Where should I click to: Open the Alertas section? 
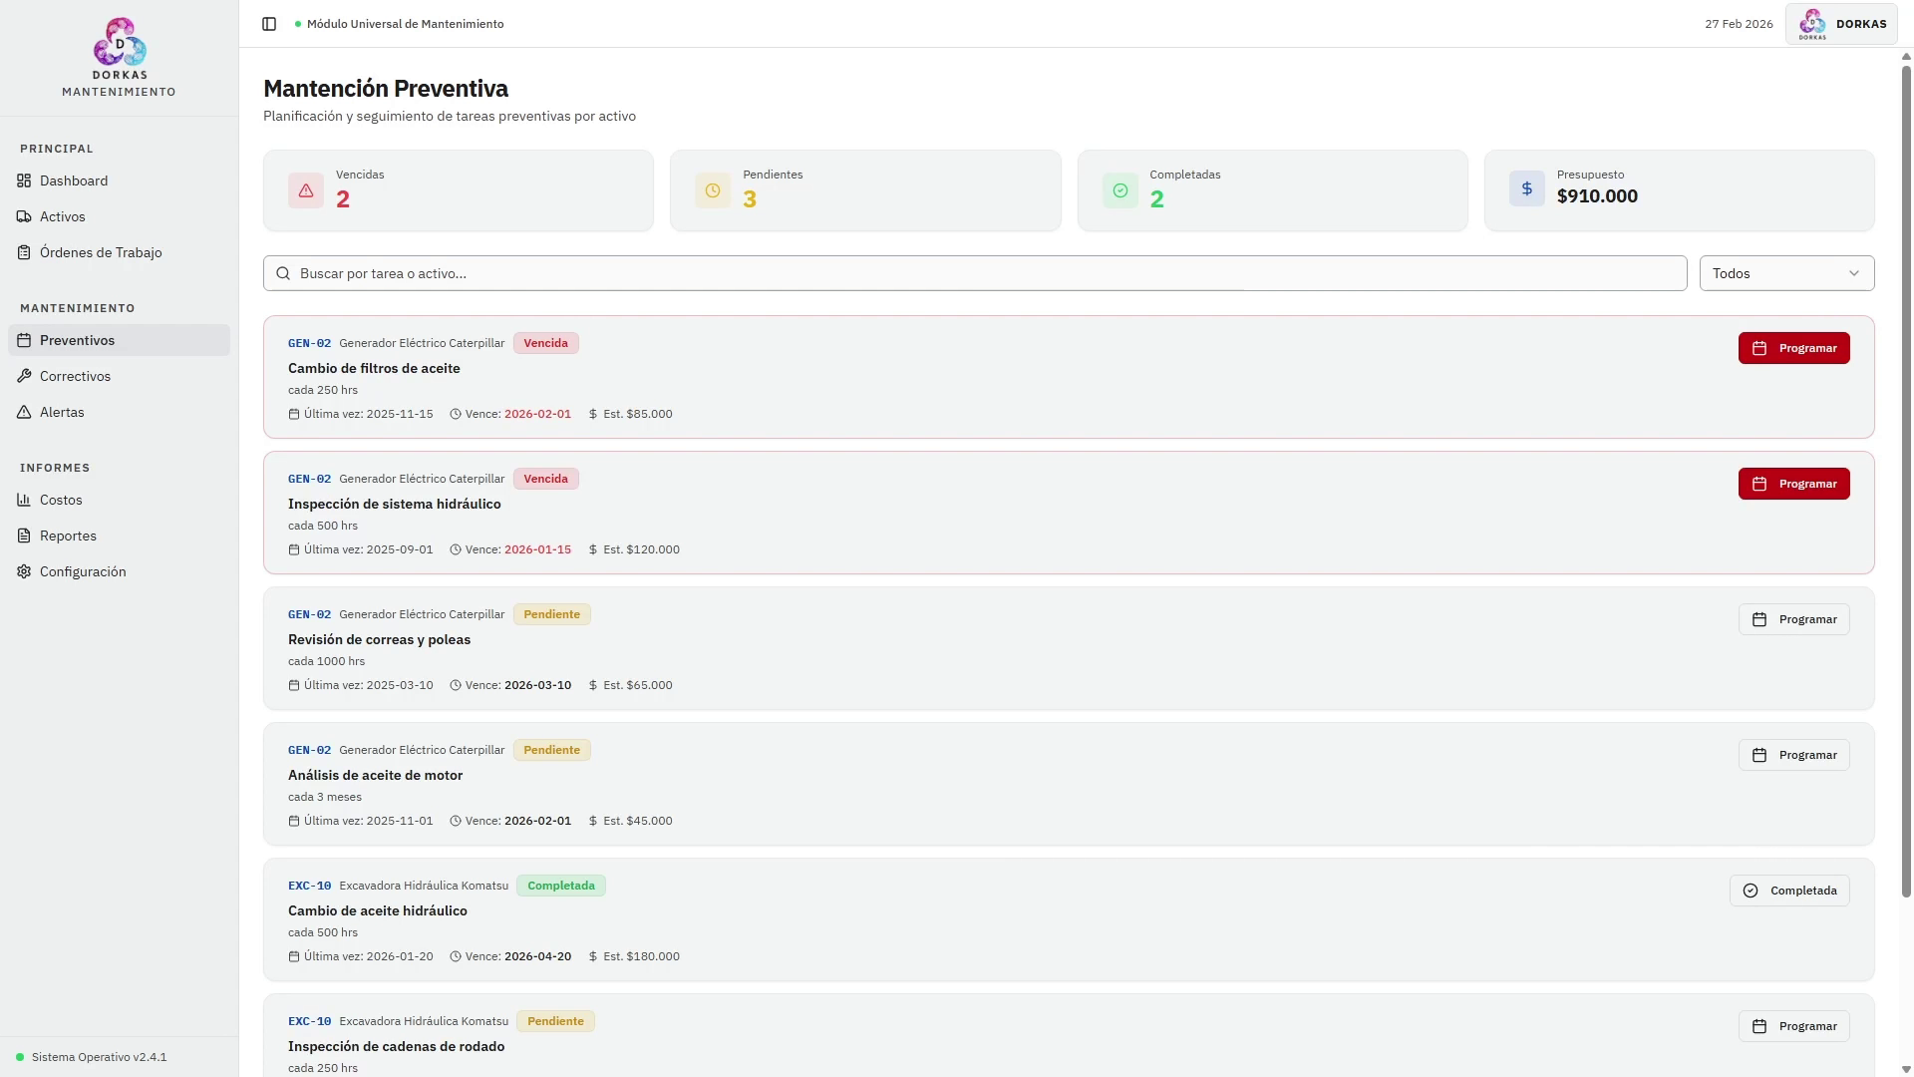pyautogui.click(x=62, y=412)
